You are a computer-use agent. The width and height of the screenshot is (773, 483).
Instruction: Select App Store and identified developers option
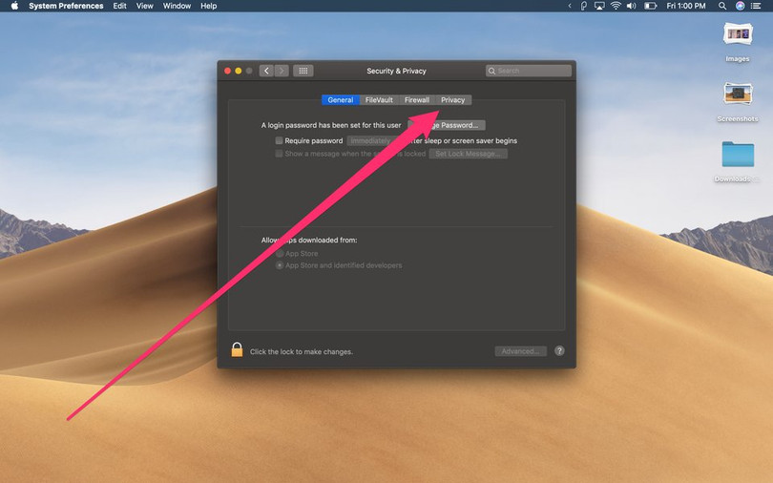(280, 265)
